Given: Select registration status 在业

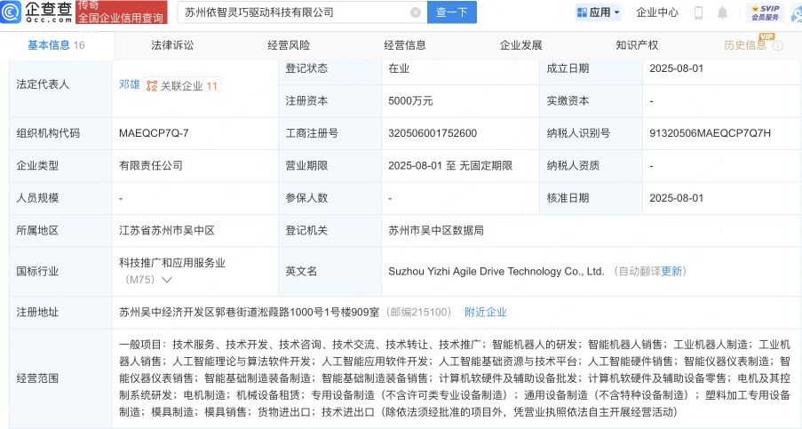Looking at the screenshot, I should point(399,68).
